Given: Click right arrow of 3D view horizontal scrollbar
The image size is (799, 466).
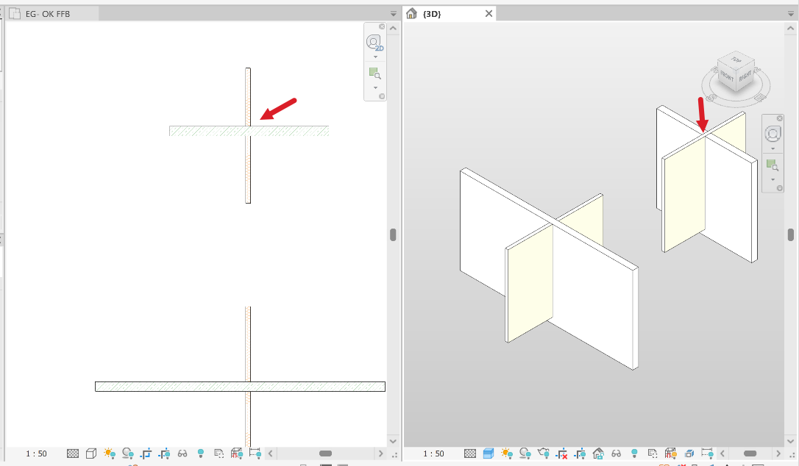Looking at the screenshot, I should [x=778, y=454].
